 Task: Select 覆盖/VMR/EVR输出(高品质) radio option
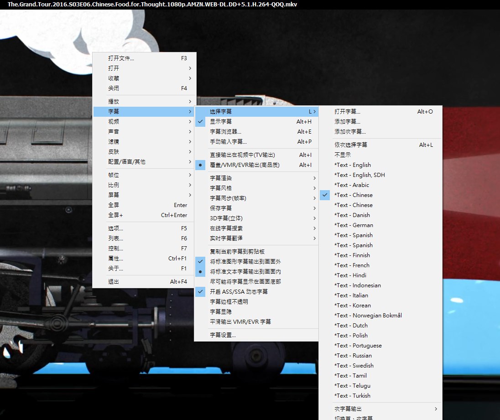(x=244, y=165)
